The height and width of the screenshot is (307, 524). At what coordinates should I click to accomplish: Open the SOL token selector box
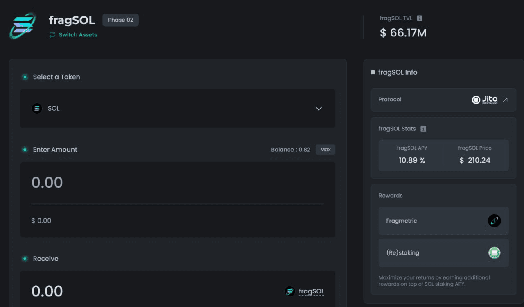[178, 109]
